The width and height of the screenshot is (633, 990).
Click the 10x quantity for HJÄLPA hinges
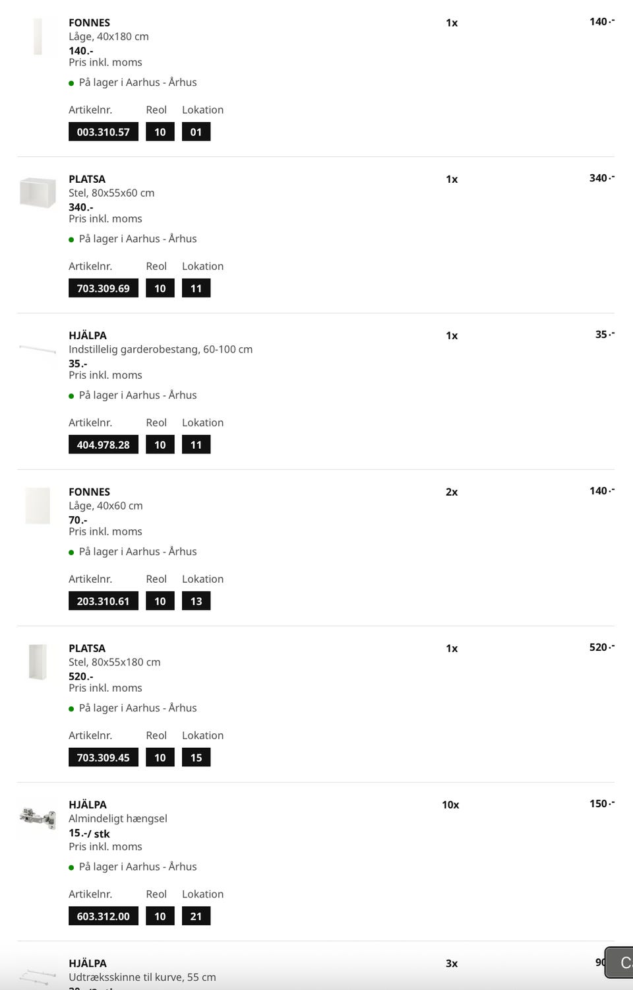click(450, 805)
